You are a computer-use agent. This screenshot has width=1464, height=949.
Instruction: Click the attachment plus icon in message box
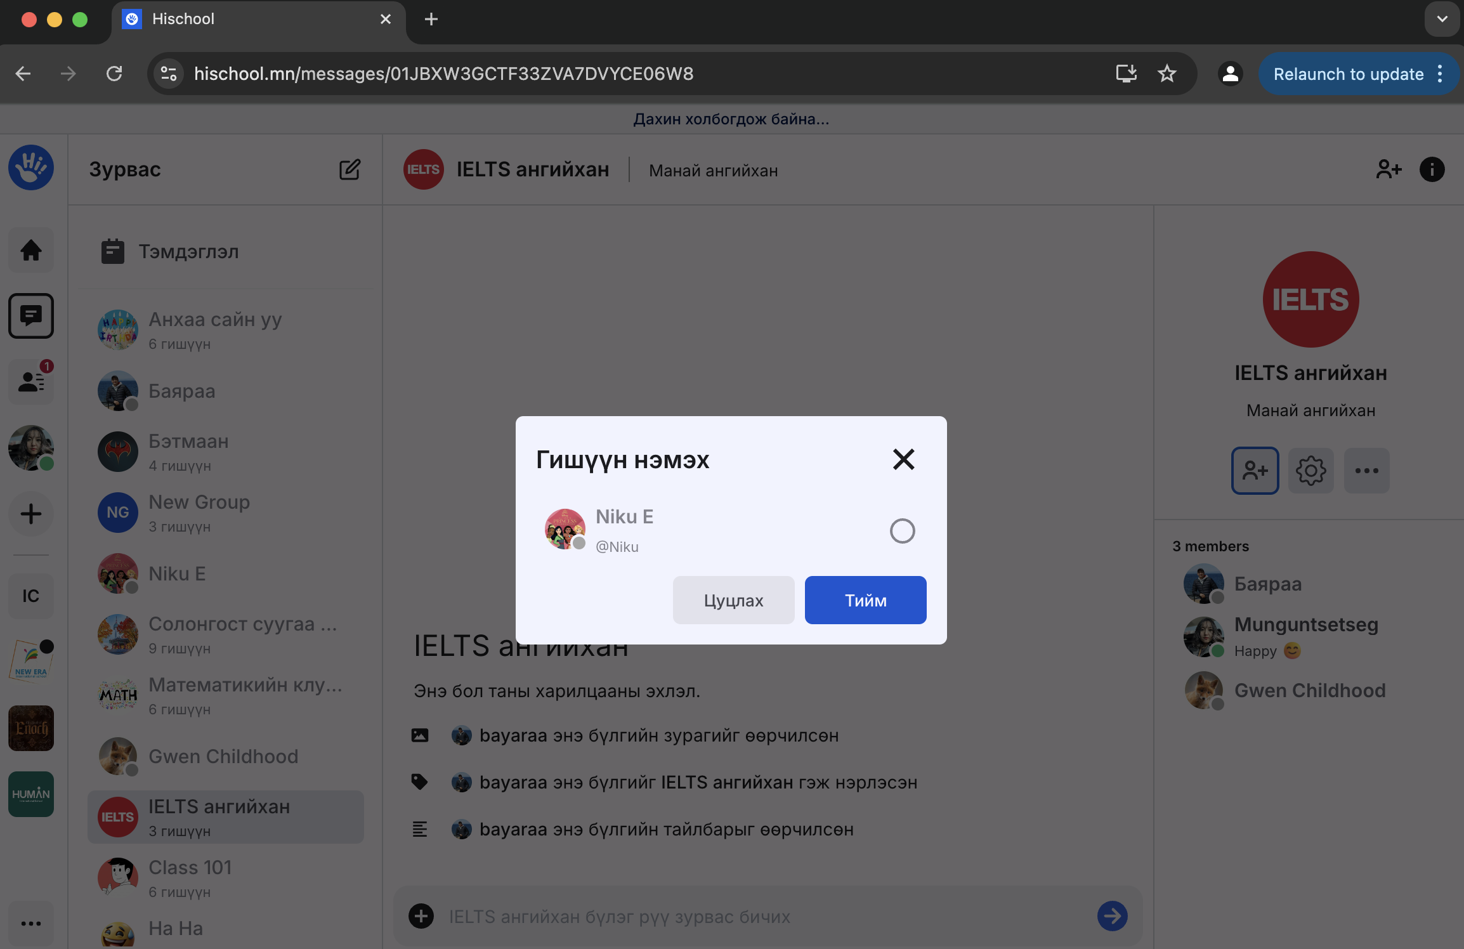coord(421,916)
